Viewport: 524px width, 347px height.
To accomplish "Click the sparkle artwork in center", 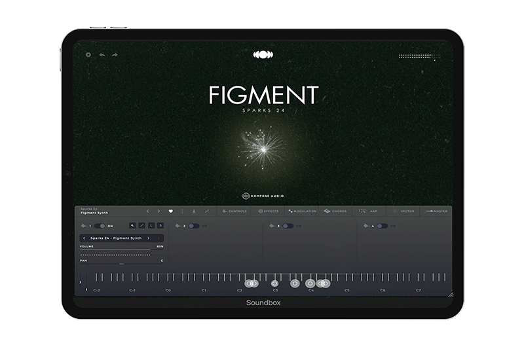I will (263, 149).
